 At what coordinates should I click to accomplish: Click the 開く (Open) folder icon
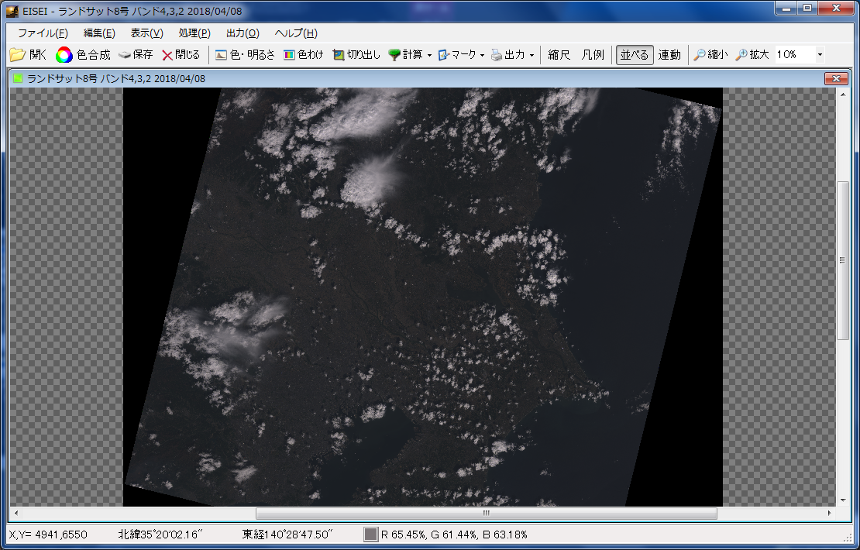[x=18, y=55]
